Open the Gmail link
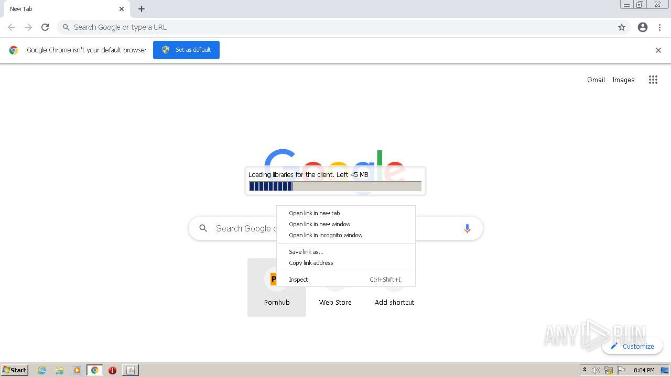Viewport: 671px width, 377px height. click(596, 80)
